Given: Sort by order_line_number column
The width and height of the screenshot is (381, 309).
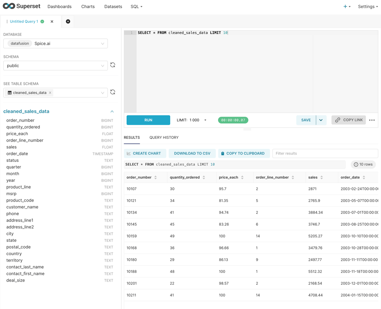Looking at the screenshot, I should (293, 177).
